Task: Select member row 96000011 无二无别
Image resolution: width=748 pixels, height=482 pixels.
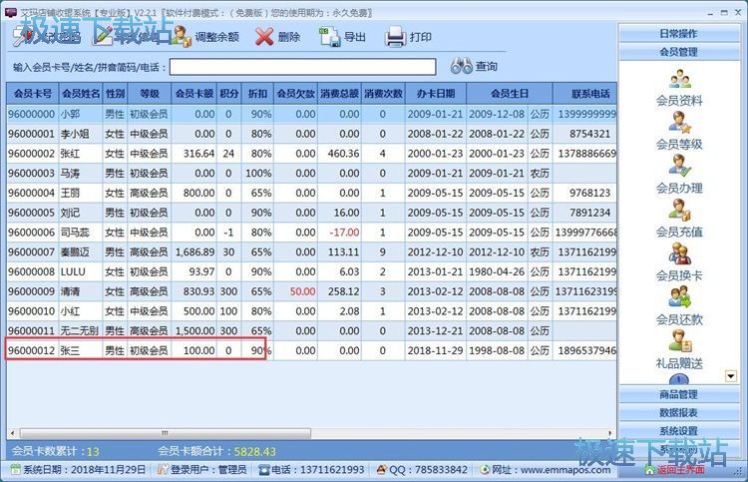Action: [311, 330]
